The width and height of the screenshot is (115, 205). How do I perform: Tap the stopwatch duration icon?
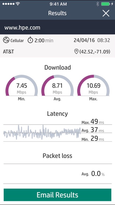coord(30,40)
